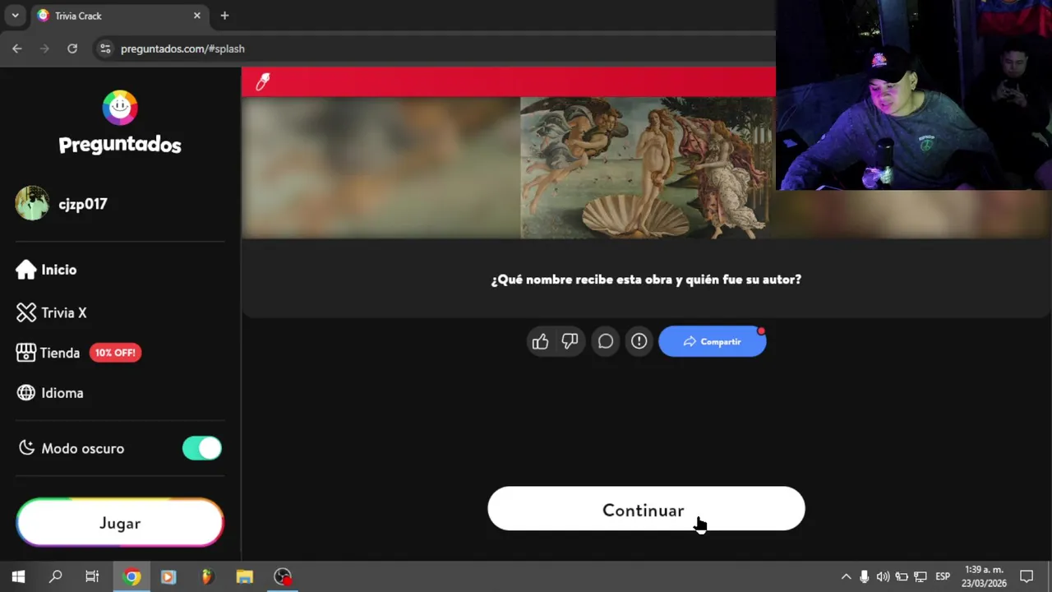Click Chrome icon on the taskbar
Screen dimensions: 1052x592
point(132,576)
